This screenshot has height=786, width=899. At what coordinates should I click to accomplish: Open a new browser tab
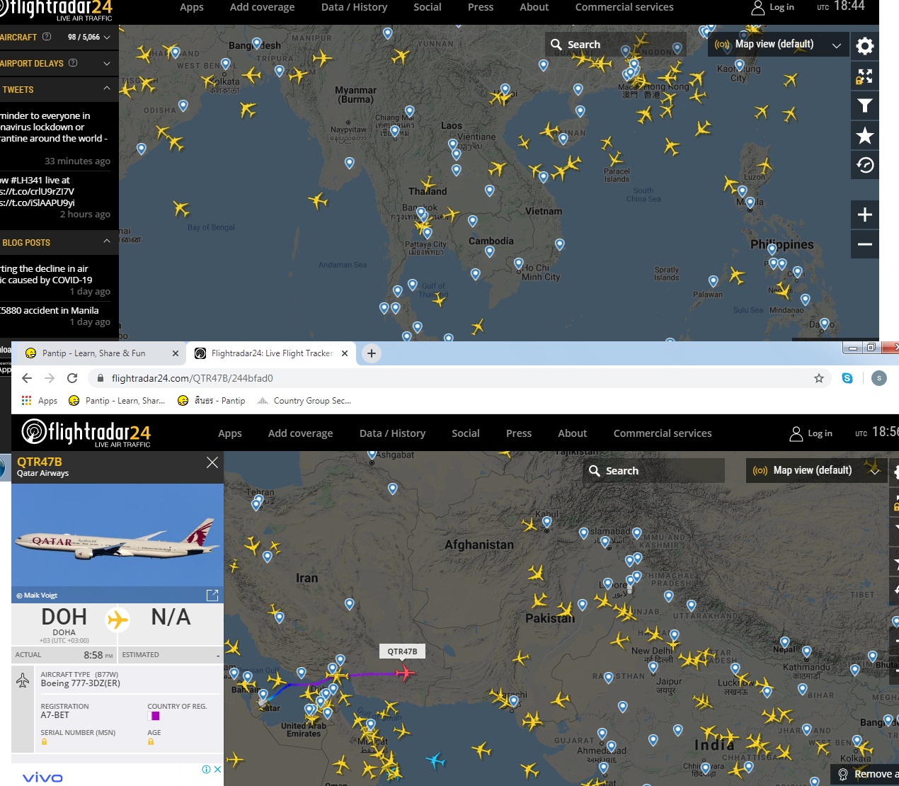click(371, 353)
